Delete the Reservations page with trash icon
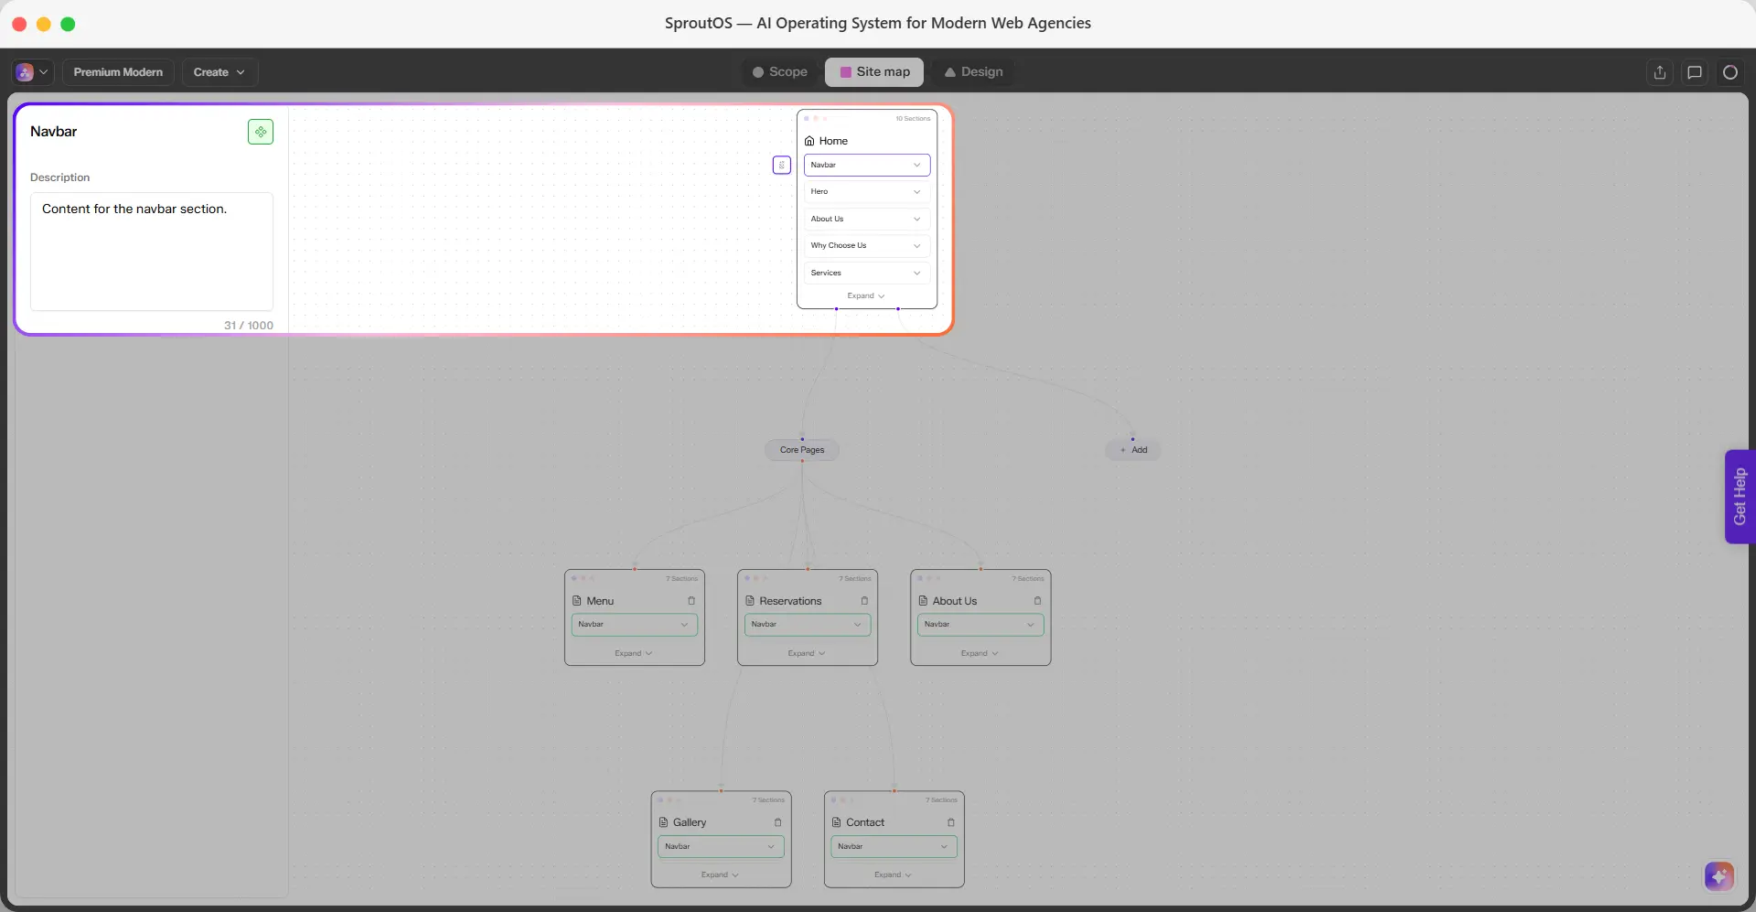Image resolution: width=1756 pixels, height=912 pixels. click(x=864, y=601)
